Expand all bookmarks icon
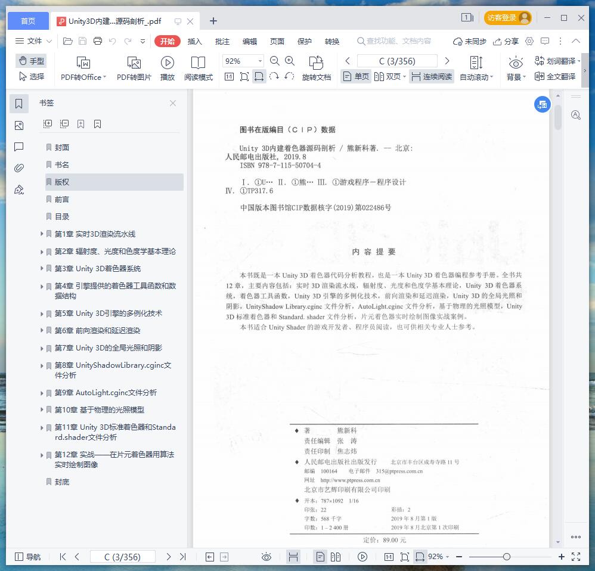The width and height of the screenshot is (595, 571). 48,124
